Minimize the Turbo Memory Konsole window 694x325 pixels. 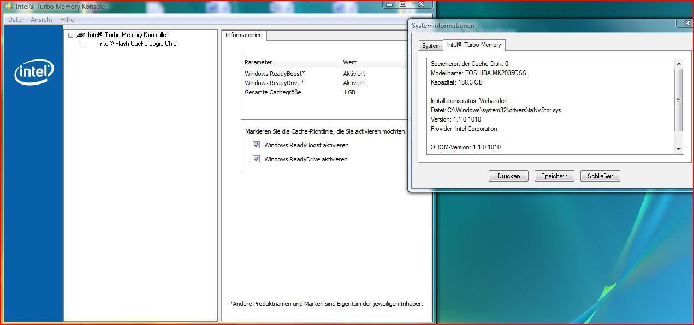coord(389,4)
